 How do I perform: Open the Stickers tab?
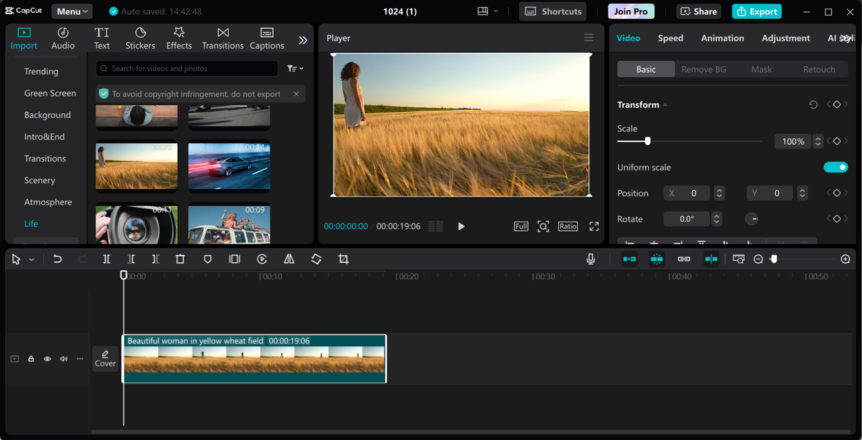140,38
